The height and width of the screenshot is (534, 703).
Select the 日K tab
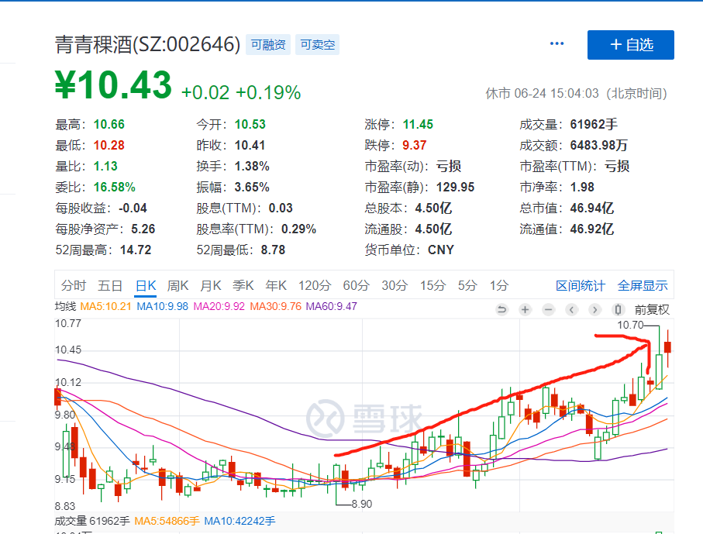[146, 286]
